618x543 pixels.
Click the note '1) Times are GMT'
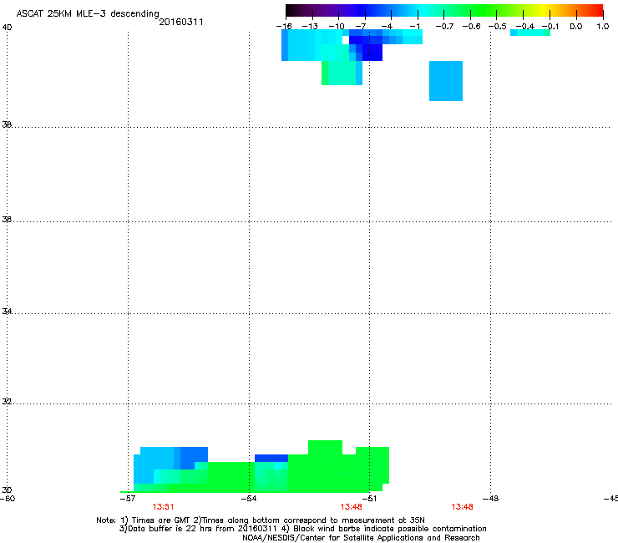155,520
